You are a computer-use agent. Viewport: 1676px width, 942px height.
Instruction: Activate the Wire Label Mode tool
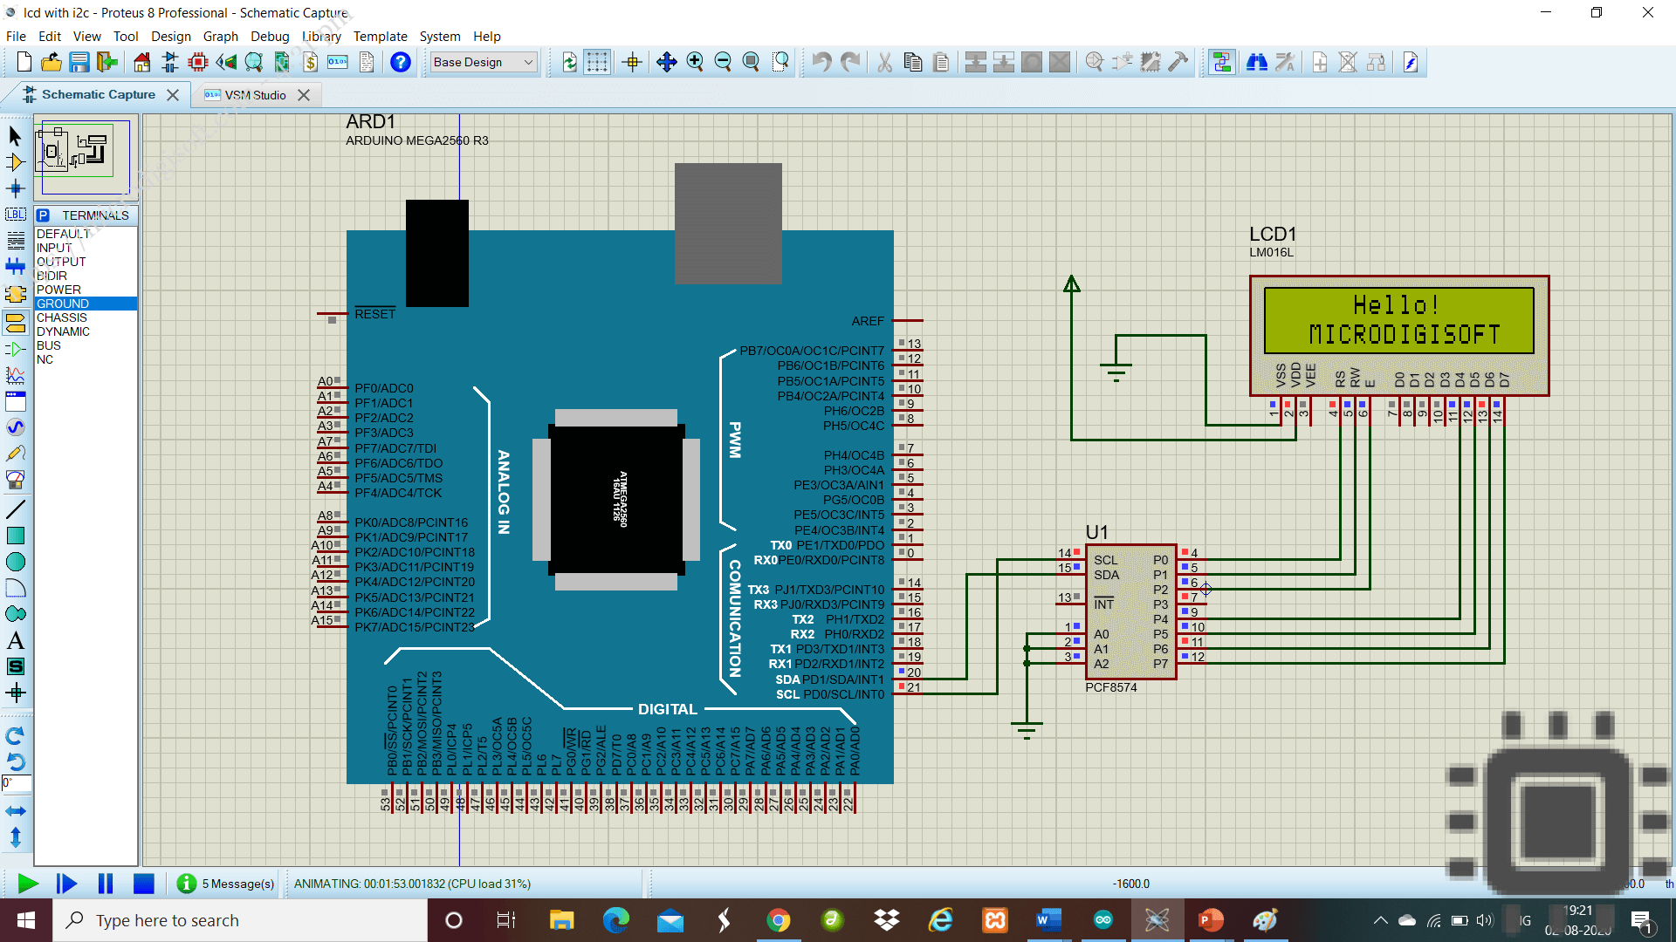pyautogui.click(x=15, y=214)
